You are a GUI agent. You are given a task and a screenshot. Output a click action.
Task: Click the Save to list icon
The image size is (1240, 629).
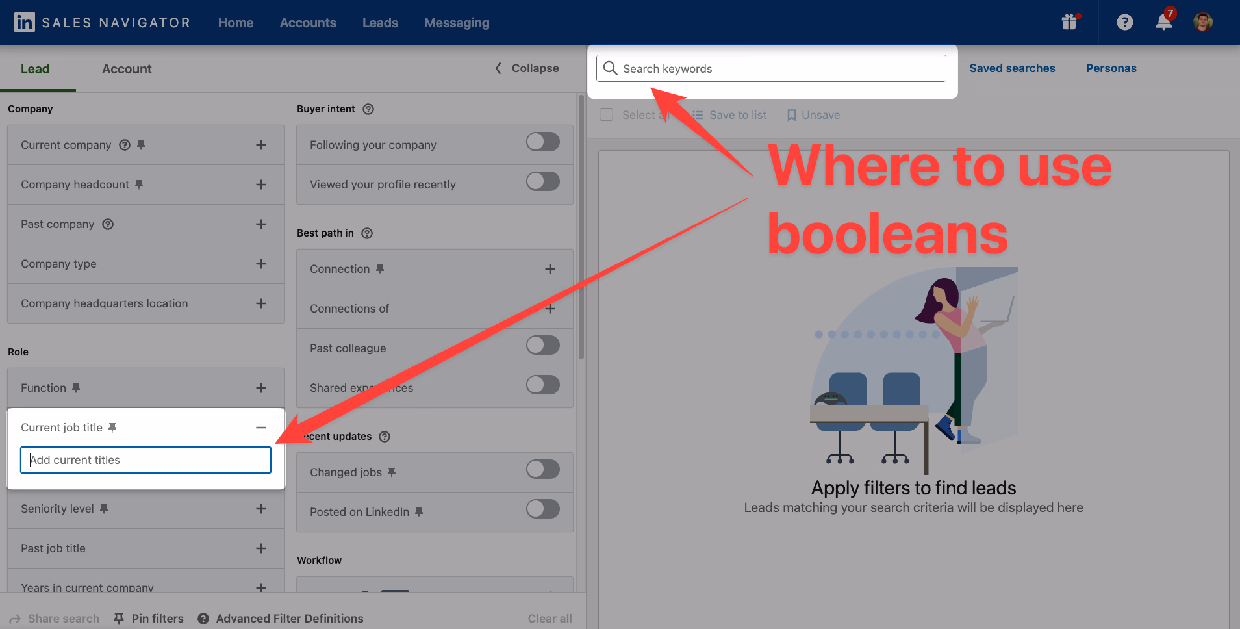[x=698, y=115]
